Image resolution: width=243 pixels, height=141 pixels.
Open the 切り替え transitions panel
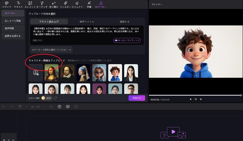click(54, 5)
